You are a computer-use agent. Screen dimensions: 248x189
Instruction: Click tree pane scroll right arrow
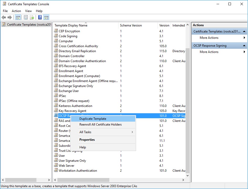[49, 180]
